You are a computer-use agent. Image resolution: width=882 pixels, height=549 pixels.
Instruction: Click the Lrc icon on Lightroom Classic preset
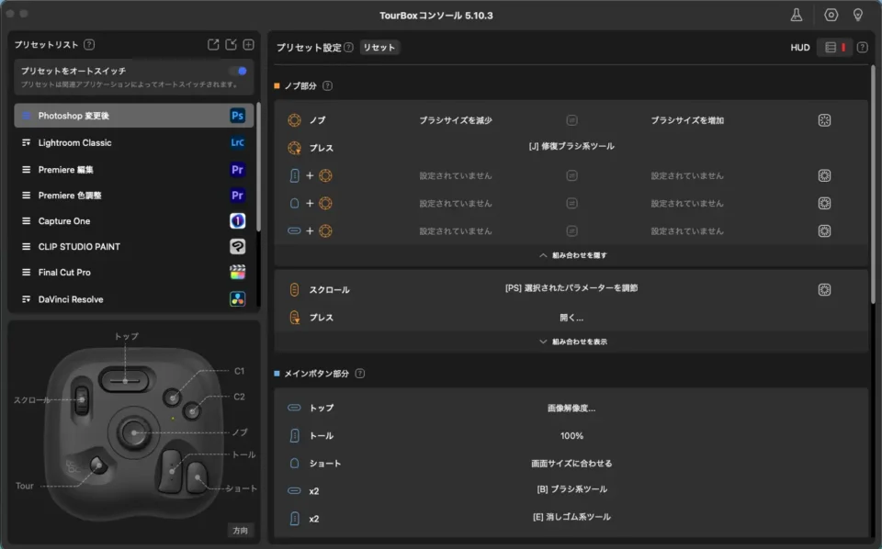[x=237, y=142]
